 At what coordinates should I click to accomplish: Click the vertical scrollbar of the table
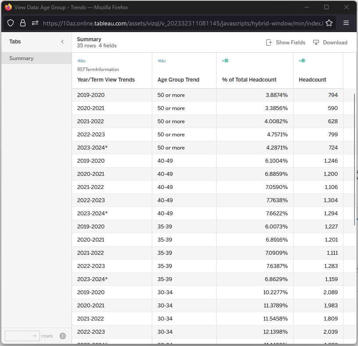click(x=354, y=159)
